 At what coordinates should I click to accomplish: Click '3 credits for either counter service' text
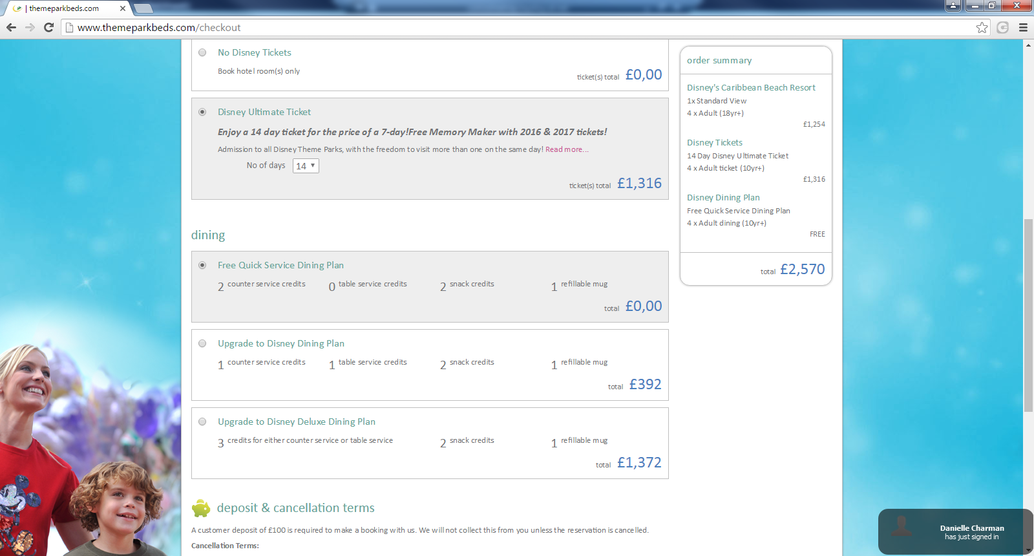(305, 441)
